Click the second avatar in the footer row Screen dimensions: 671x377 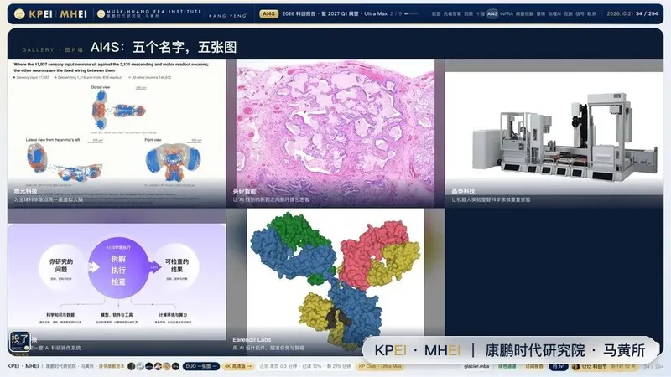click(140, 366)
